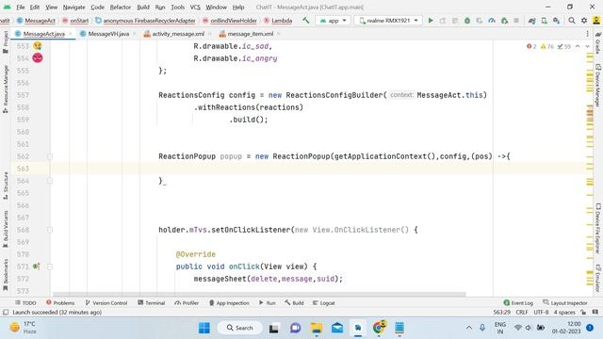Switch to activity_message.xml tab
This screenshot has height=339, width=603.
[178, 34]
